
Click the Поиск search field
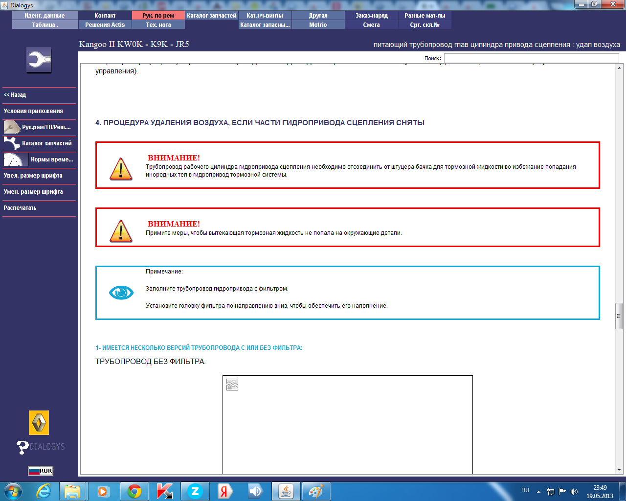tap(532, 58)
